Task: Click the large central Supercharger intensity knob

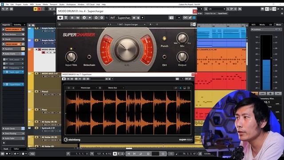Action: pos(127,49)
